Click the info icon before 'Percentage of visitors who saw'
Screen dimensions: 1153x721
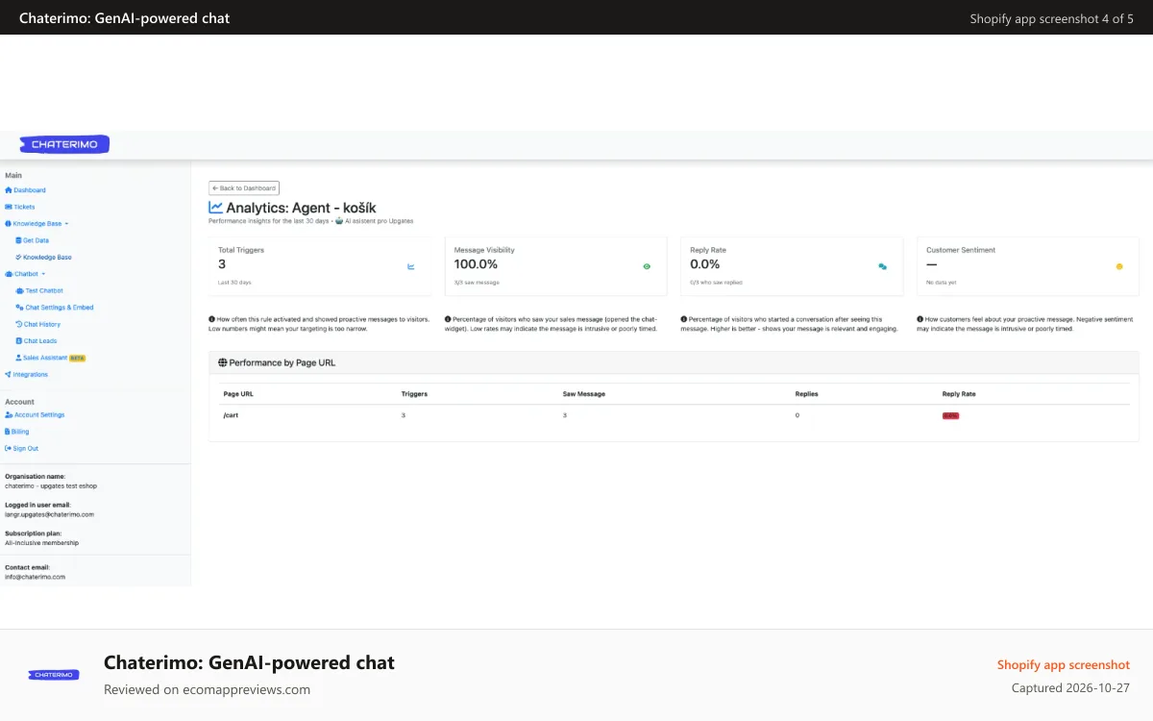coord(448,319)
